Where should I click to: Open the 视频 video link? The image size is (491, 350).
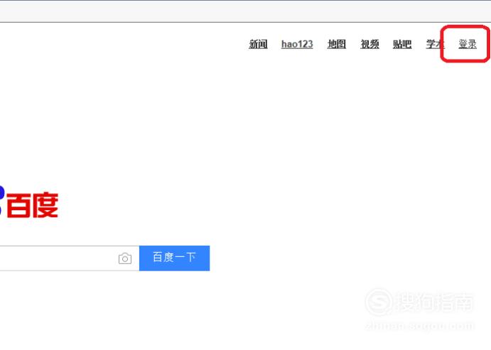tap(369, 44)
